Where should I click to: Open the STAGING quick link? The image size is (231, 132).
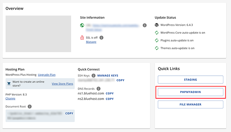(191, 80)
